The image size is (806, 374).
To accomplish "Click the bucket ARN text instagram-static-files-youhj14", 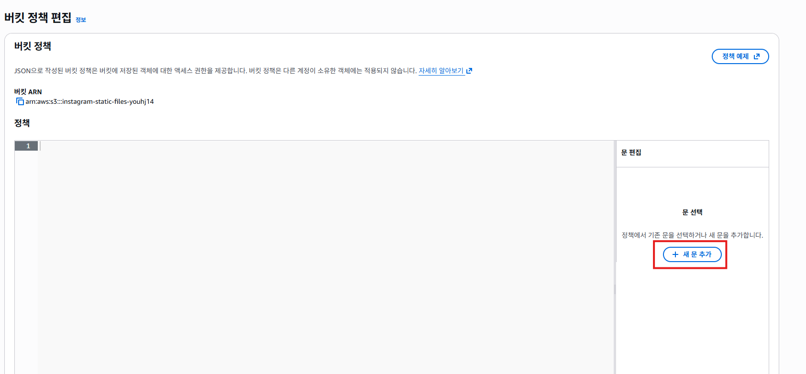I will pyautogui.click(x=90, y=101).
